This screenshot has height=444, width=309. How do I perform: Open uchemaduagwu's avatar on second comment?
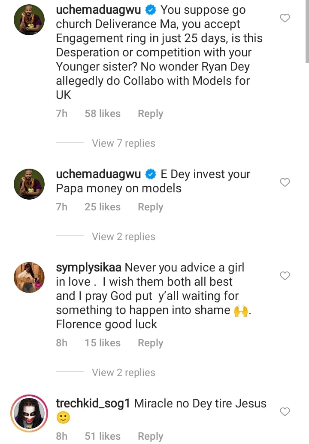pyautogui.click(x=29, y=184)
